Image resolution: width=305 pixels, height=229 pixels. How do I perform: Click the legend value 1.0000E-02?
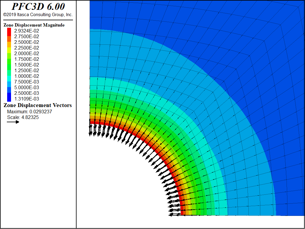pos(27,76)
